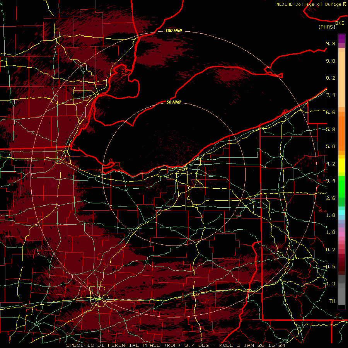The height and width of the screenshot is (348, 348).
Task: Click the TH threshold label
Action: (332, 301)
